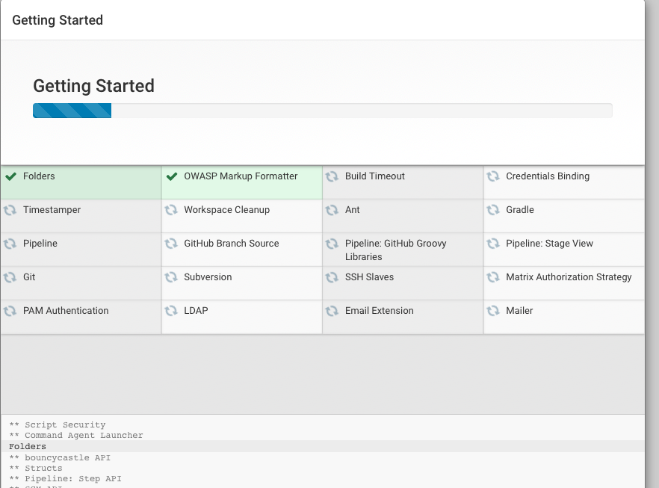Select the Workspace Cleanup plugin text
The height and width of the screenshot is (488, 659).
(x=227, y=210)
